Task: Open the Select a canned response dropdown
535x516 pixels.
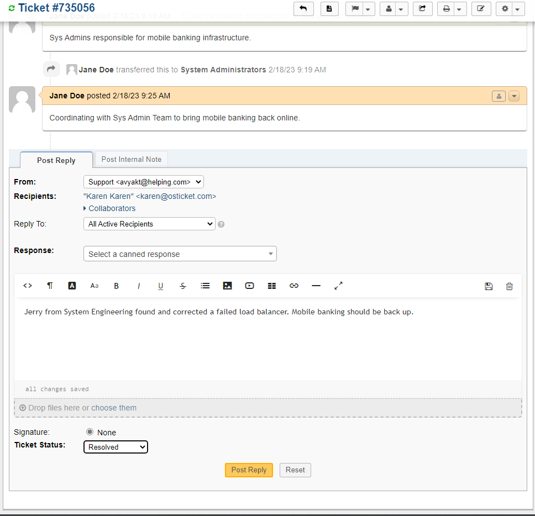Action: pyautogui.click(x=180, y=253)
